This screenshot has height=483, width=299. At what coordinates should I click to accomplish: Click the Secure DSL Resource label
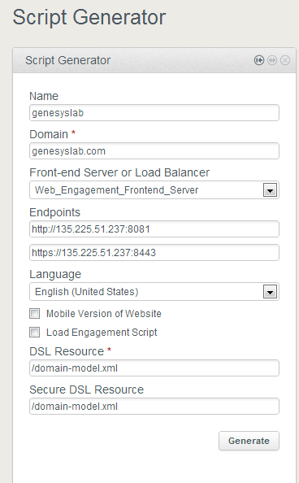(x=86, y=389)
